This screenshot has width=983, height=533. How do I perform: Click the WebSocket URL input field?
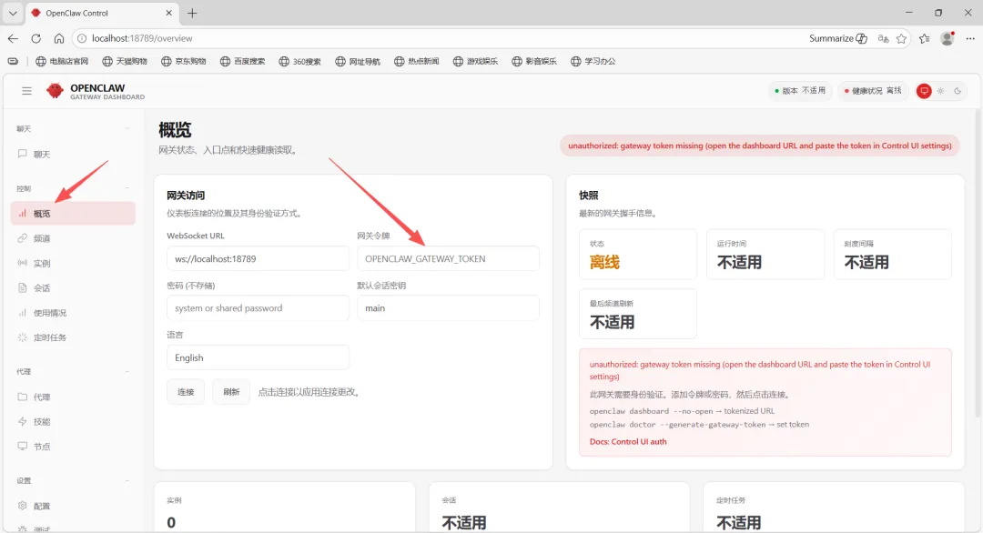click(258, 258)
